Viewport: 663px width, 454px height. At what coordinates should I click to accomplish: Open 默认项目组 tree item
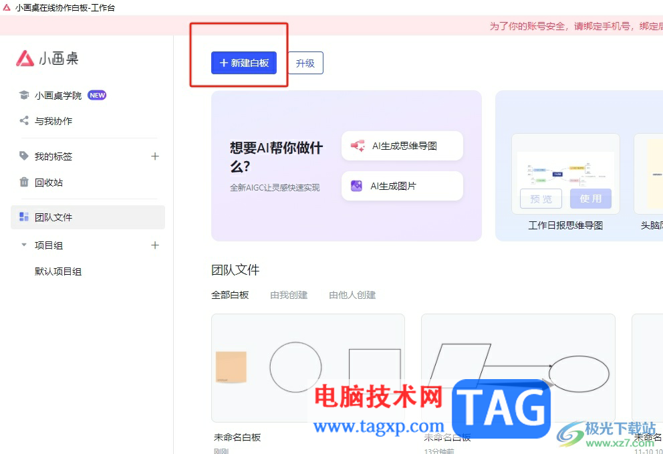click(x=58, y=271)
